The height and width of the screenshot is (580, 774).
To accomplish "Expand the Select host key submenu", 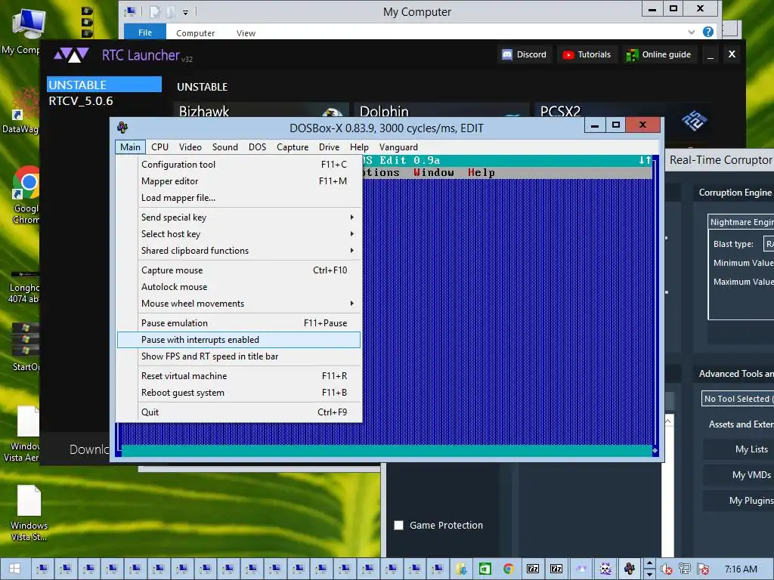I will click(239, 234).
